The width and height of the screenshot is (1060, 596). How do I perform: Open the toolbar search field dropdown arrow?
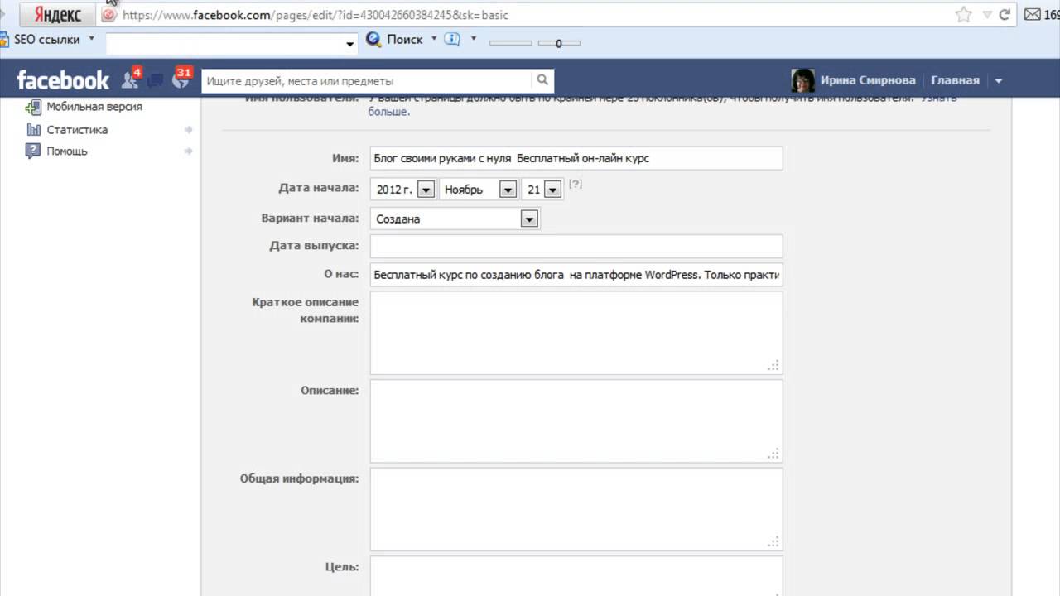[350, 44]
